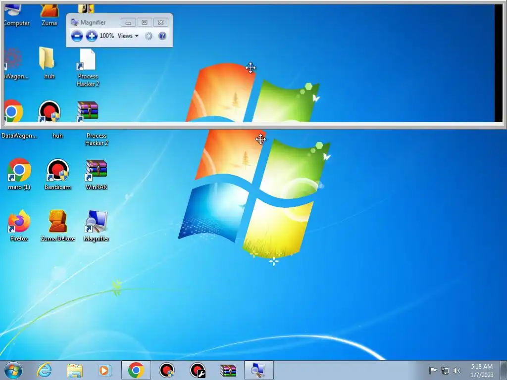Click the Magnifier zoom out minus button
The image size is (507, 380).
pyautogui.click(x=77, y=36)
